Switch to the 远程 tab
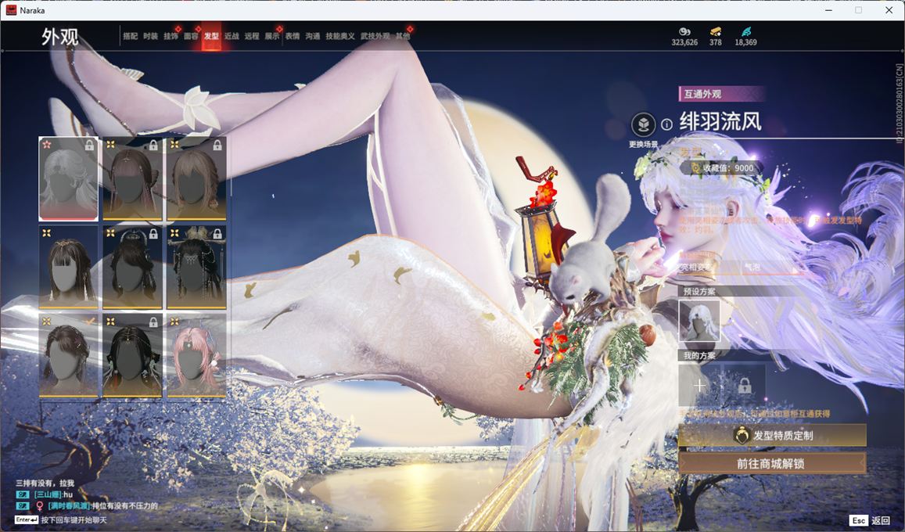 (x=252, y=36)
